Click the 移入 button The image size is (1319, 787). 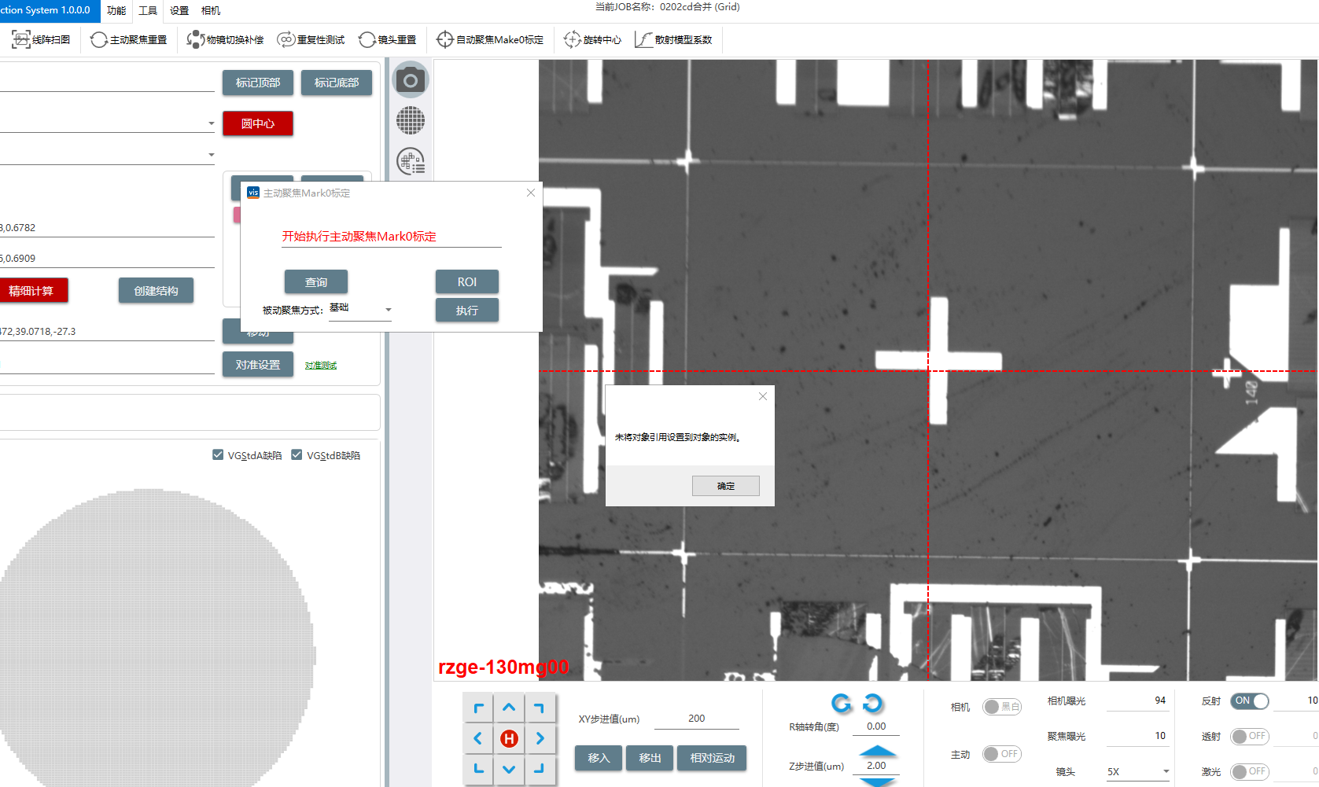(599, 758)
